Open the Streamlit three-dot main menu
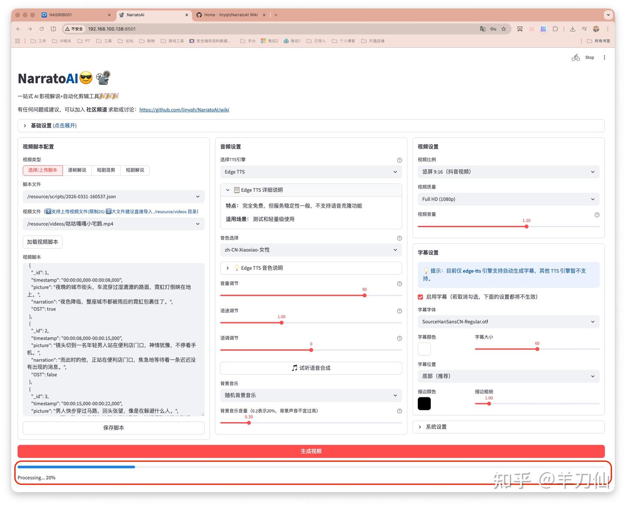 [604, 57]
